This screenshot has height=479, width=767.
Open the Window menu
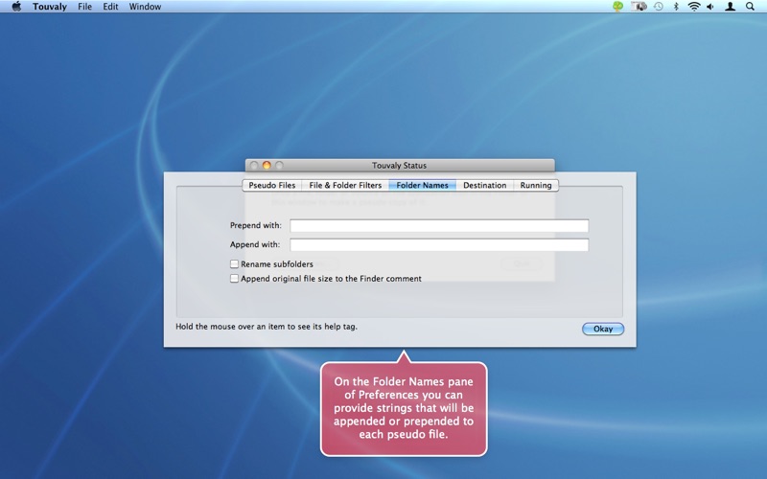pyautogui.click(x=145, y=7)
